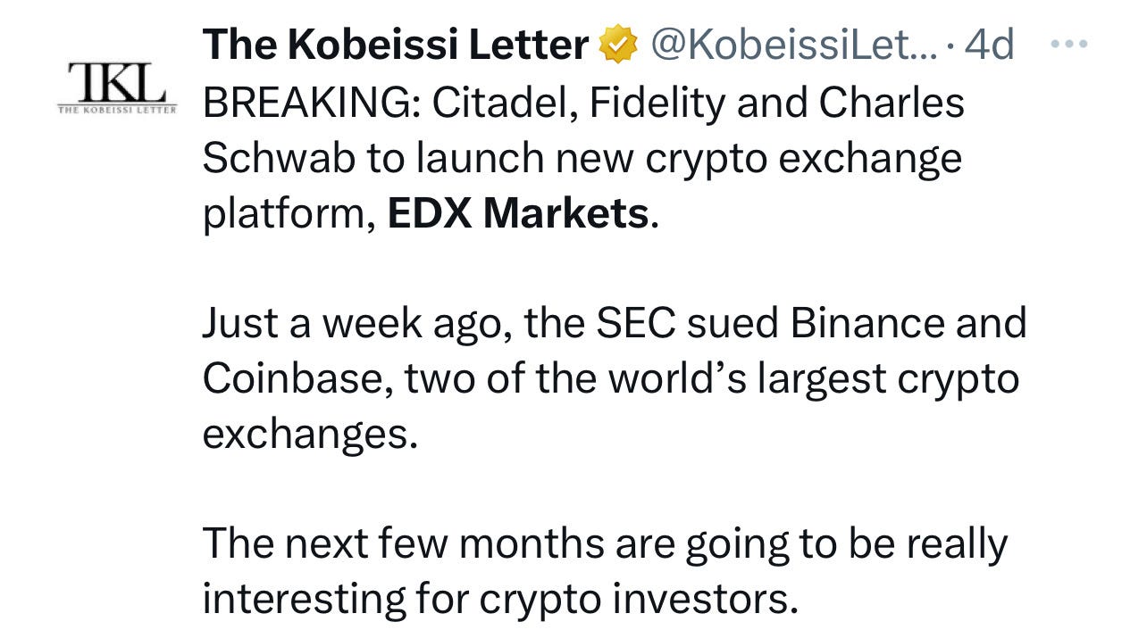The height and width of the screenshot is (630, 1147).
Task: Open the tweet's three-dot more options menu
Action: tap(1068, 44)
